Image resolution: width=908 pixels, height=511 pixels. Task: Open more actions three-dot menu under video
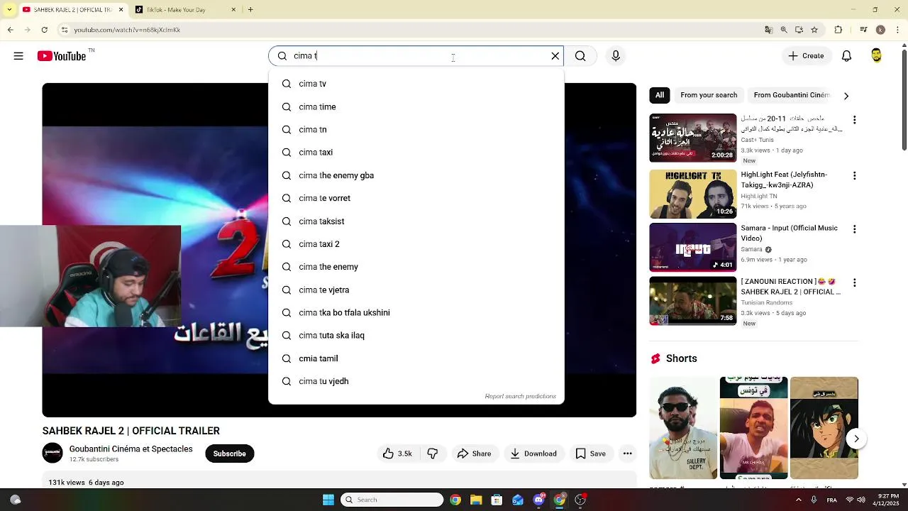coord(627,454)
